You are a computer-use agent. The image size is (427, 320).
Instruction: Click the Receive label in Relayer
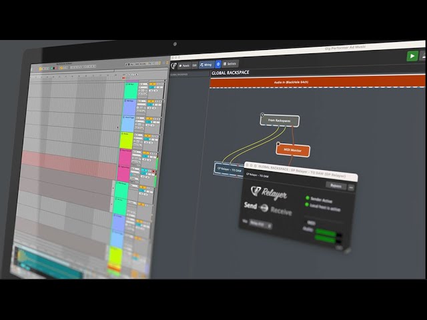click(x=282, y=211)
